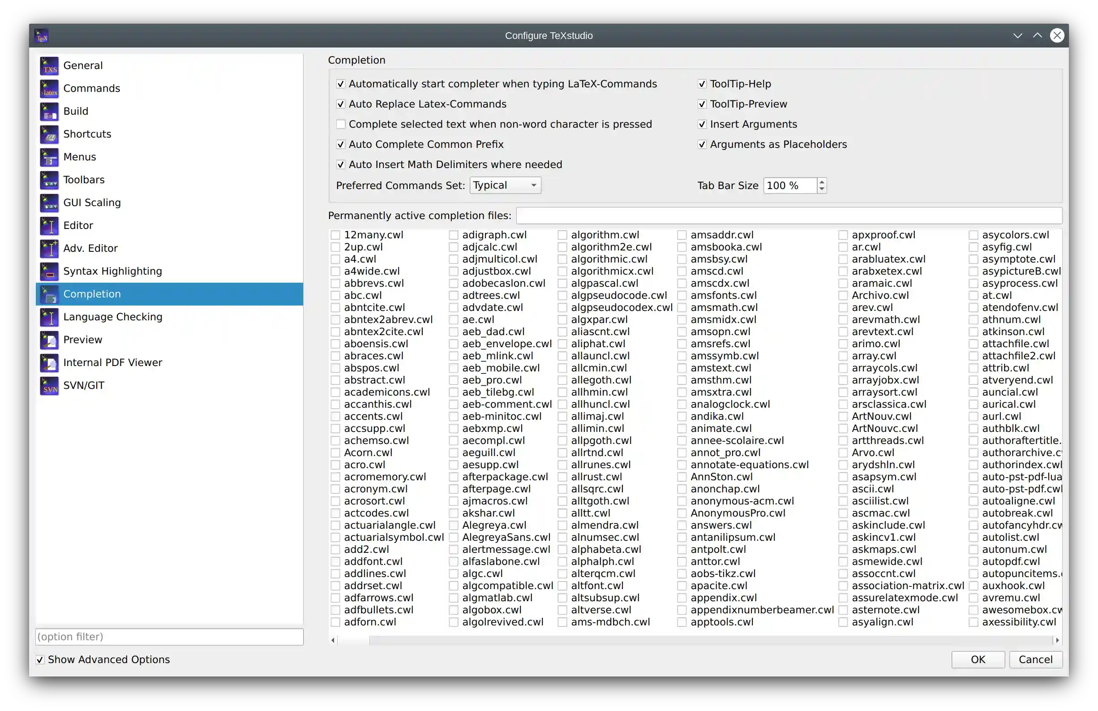The height and width of the screenshot is (711, 1098).
Task: Switch to the Preview section
Action: pos(83,339)
